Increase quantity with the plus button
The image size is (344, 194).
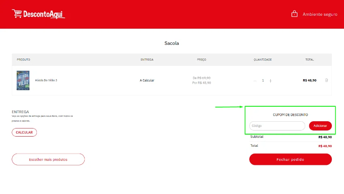(x=270, y=81)
